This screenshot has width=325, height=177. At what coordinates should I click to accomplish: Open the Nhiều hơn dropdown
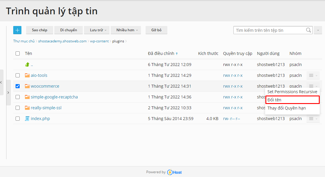click(126, 30)
